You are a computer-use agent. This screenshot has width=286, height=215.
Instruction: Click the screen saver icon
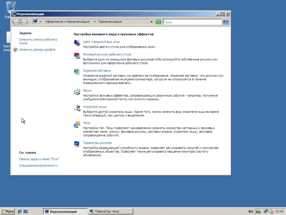[x=77, y=72]
